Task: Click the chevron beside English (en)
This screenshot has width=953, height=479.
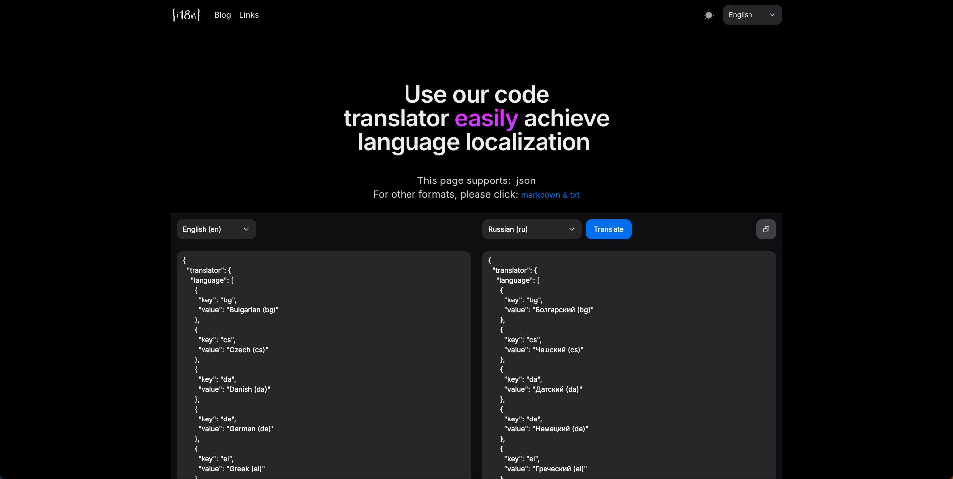Action: tap(245, 229)
